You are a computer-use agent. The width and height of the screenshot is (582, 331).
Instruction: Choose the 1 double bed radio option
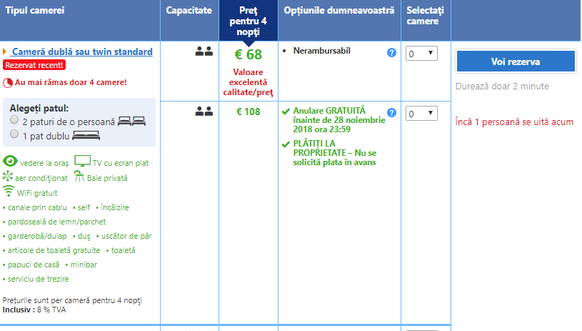coord(14,134)
